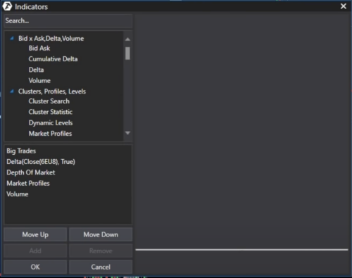Close the Indicators dialog

point(344,6)
